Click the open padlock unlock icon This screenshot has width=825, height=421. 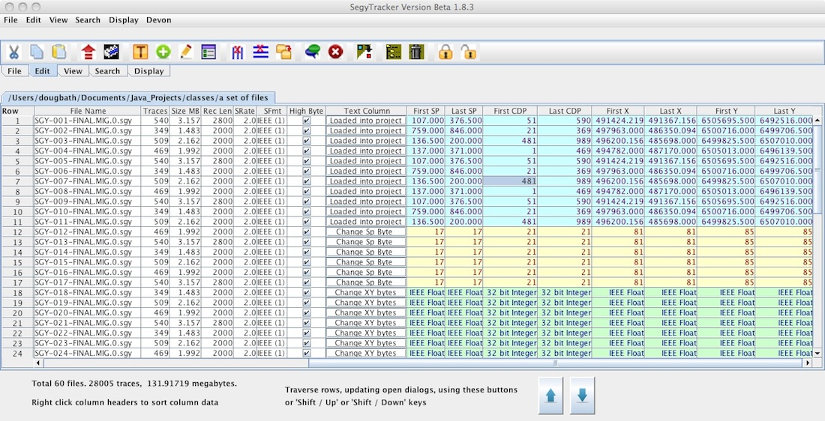click(469, 52)
